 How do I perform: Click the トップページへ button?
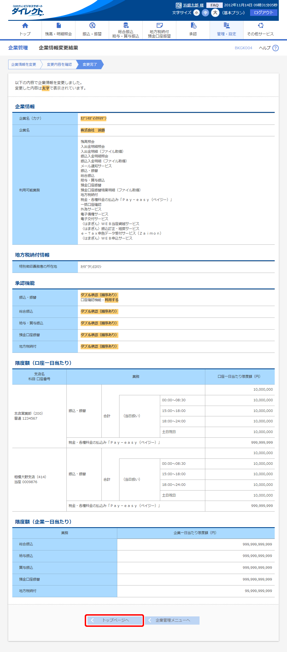(114, 620)
